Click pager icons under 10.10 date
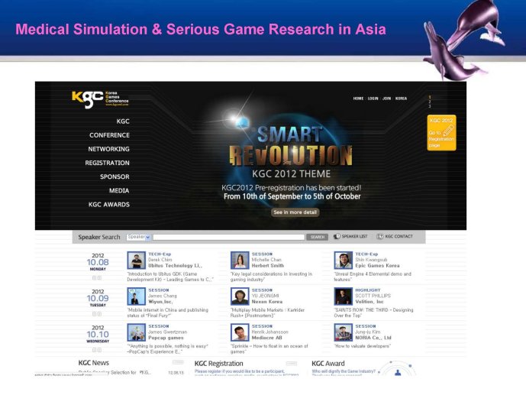The image size is (526, 395). pos(97,350)
